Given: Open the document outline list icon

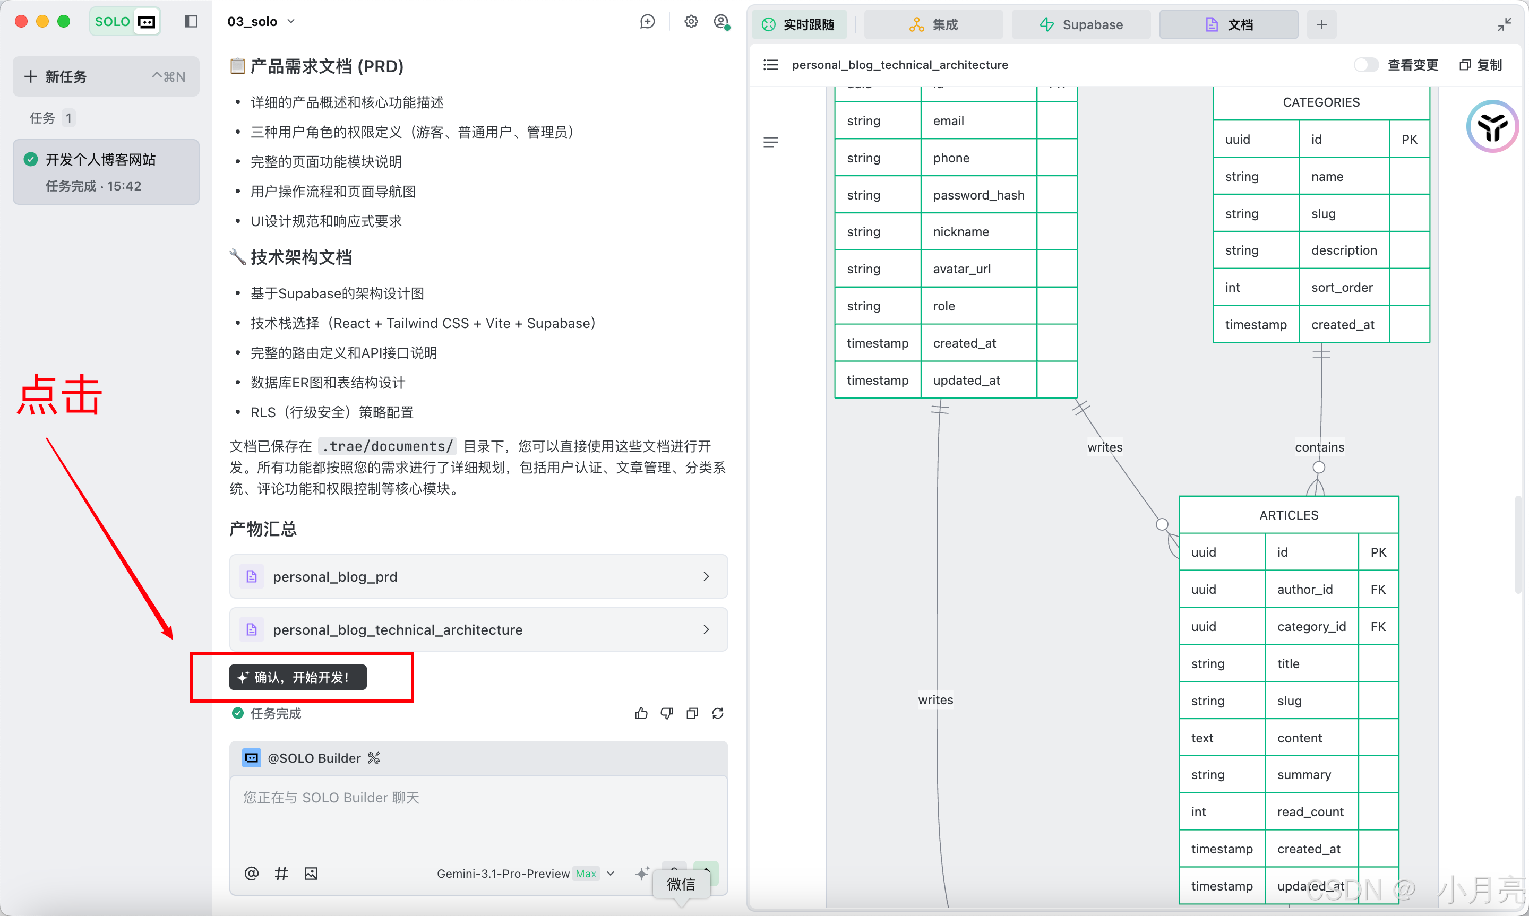Looking at the screenshot, I should [x=770, y=65].
